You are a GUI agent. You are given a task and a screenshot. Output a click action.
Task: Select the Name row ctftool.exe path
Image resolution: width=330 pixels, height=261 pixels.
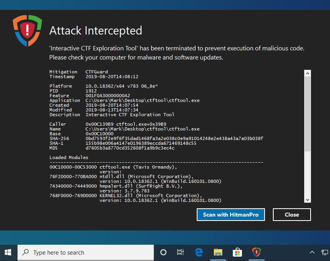point(142,129)
